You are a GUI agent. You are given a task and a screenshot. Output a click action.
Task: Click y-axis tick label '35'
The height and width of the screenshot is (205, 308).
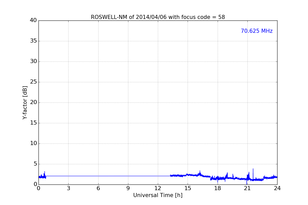click(x=33, y=41)
